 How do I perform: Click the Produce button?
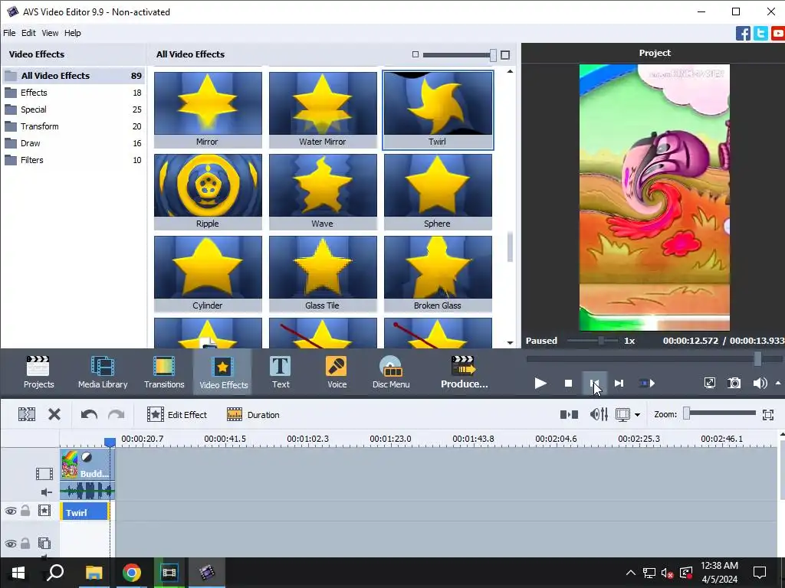[x=464, y=372]
